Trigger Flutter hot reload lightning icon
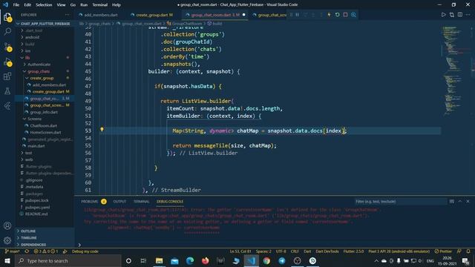The width and height of the screenshot is (475, 267). tap(329, 15)
